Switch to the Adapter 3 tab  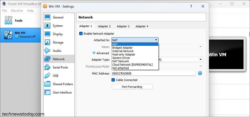123,26
